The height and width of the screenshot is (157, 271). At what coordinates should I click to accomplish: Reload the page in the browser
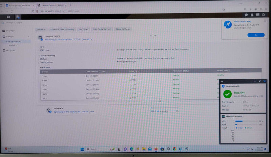tap(12, 12)
